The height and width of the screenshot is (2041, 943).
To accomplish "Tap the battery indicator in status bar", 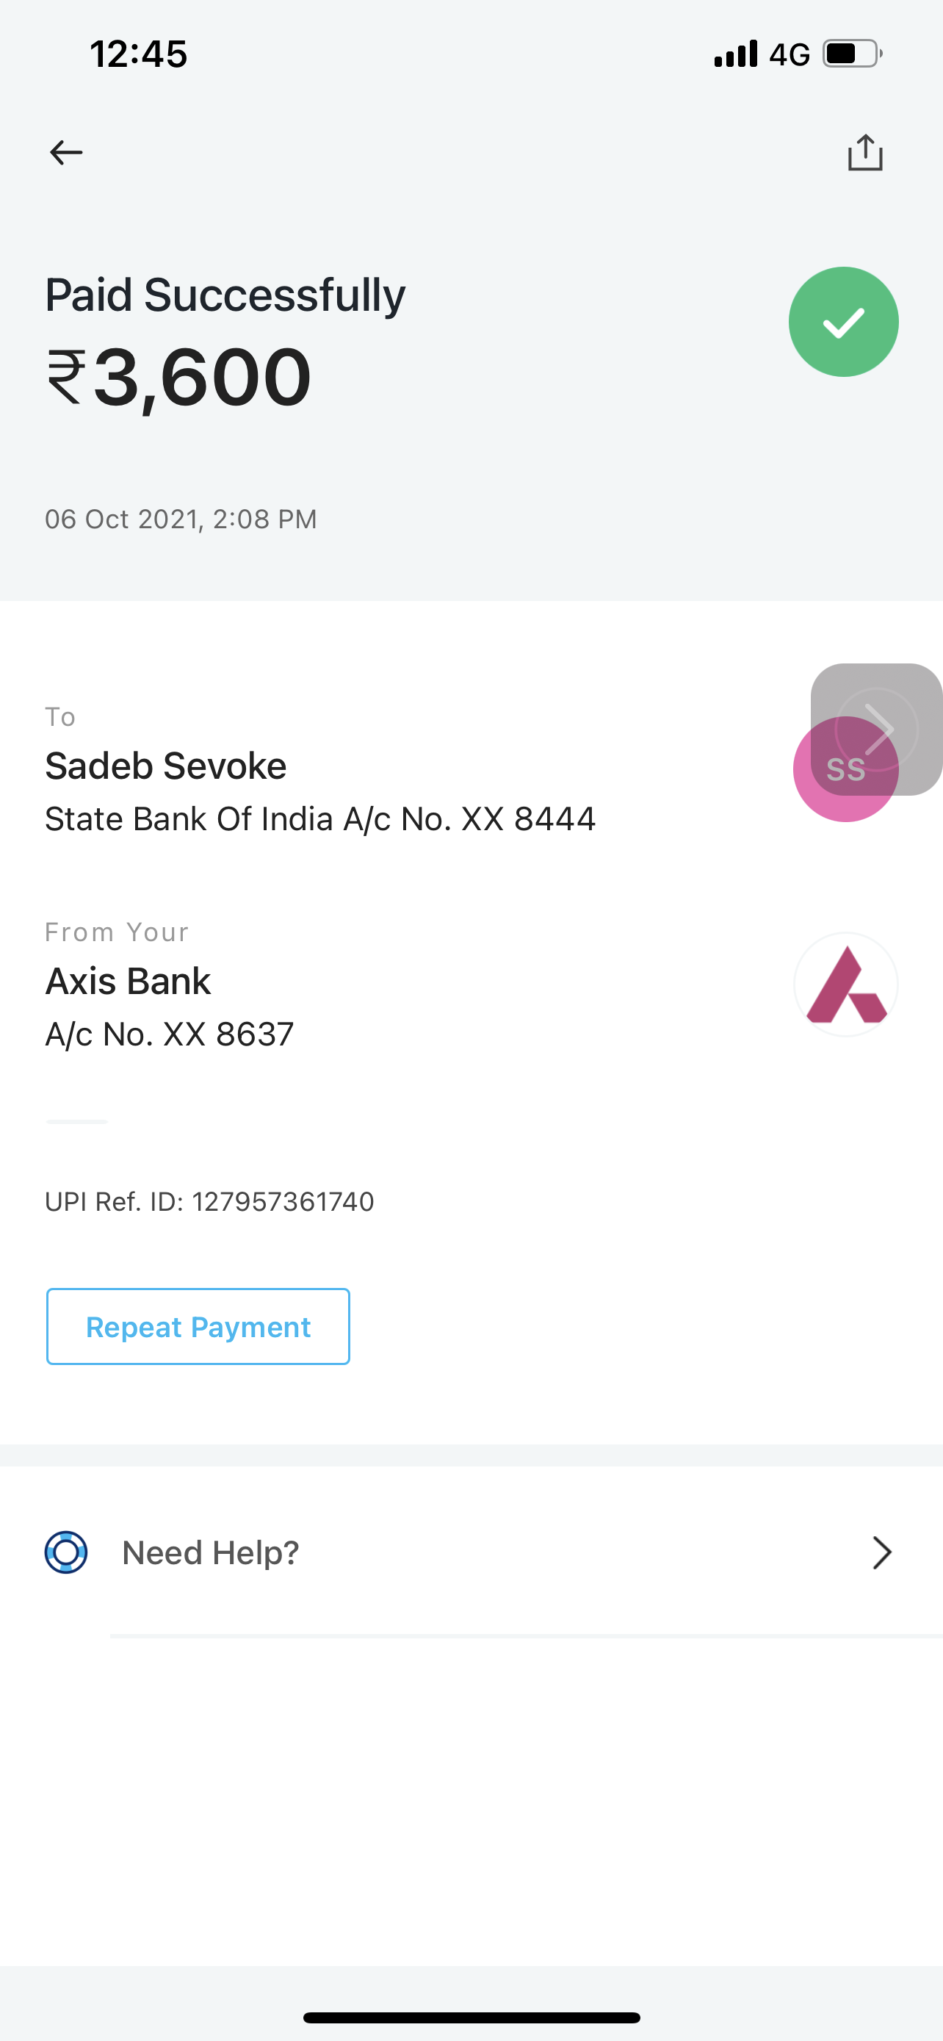I will click(852, 54).
